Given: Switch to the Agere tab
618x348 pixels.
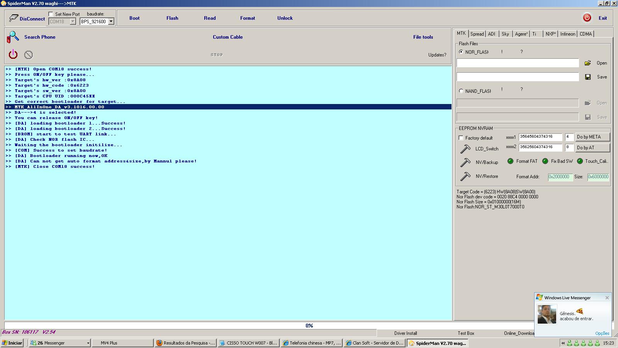Looking at the screenshot, I should click(x=521, y=34).
